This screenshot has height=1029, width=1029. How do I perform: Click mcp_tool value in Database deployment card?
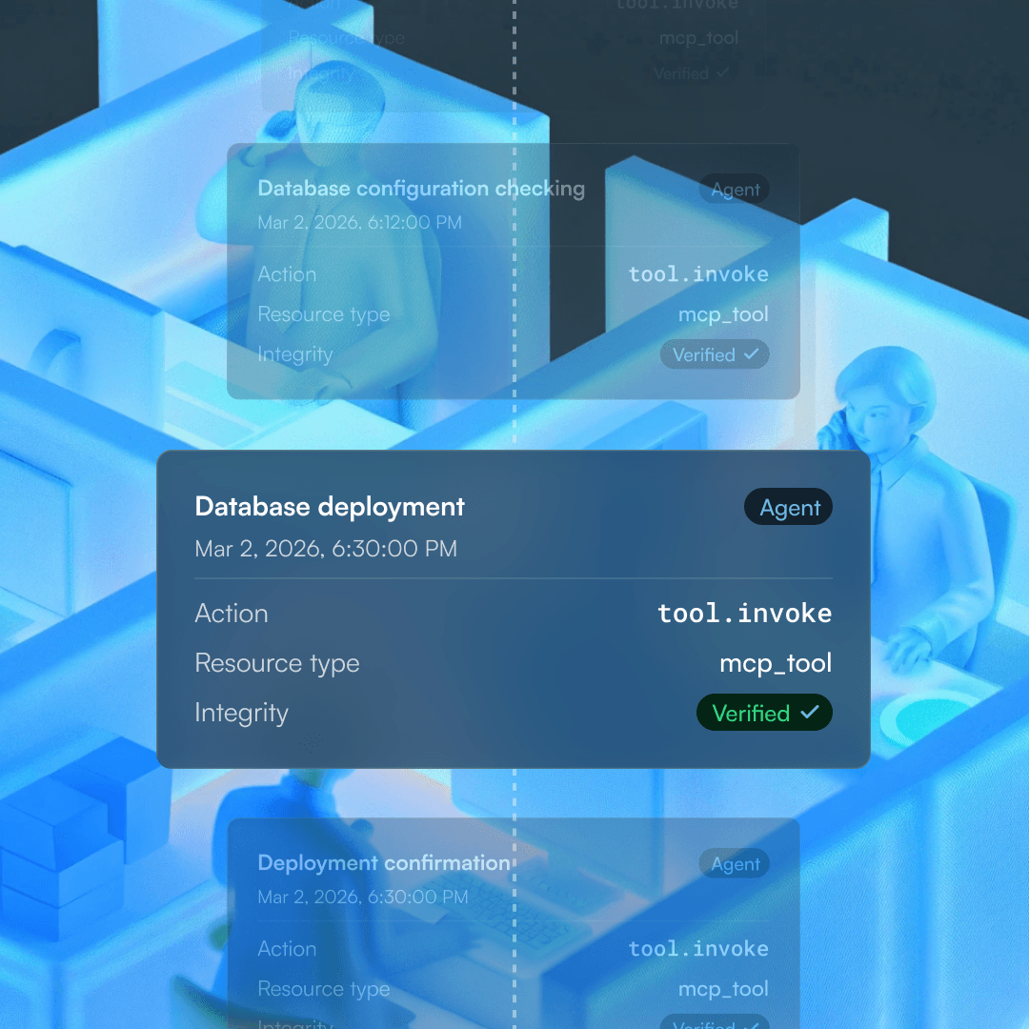776,663
